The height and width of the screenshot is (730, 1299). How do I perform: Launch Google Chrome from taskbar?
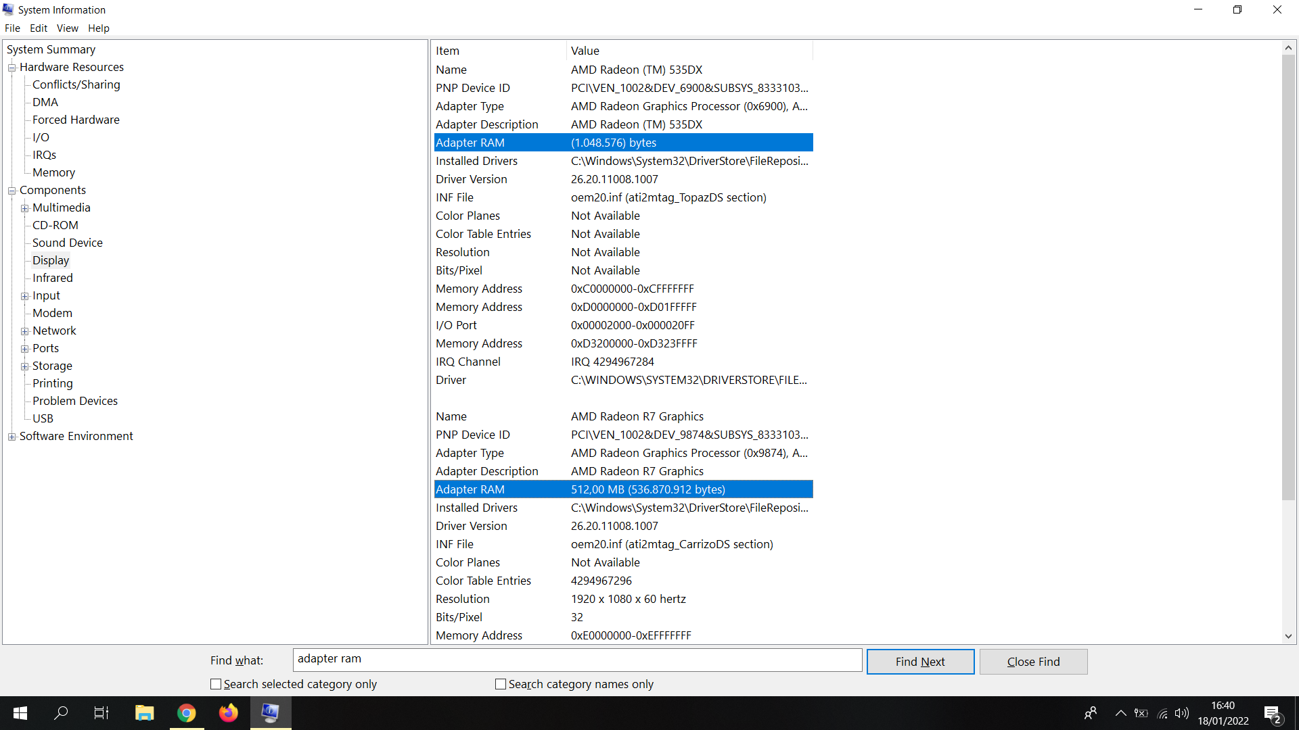click(x=186, y=713)
